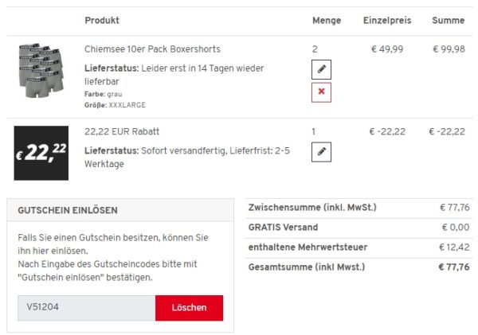Viewport: 478px width, 335px height.
Task: Click the Summe column header
Action: (448, 20)
